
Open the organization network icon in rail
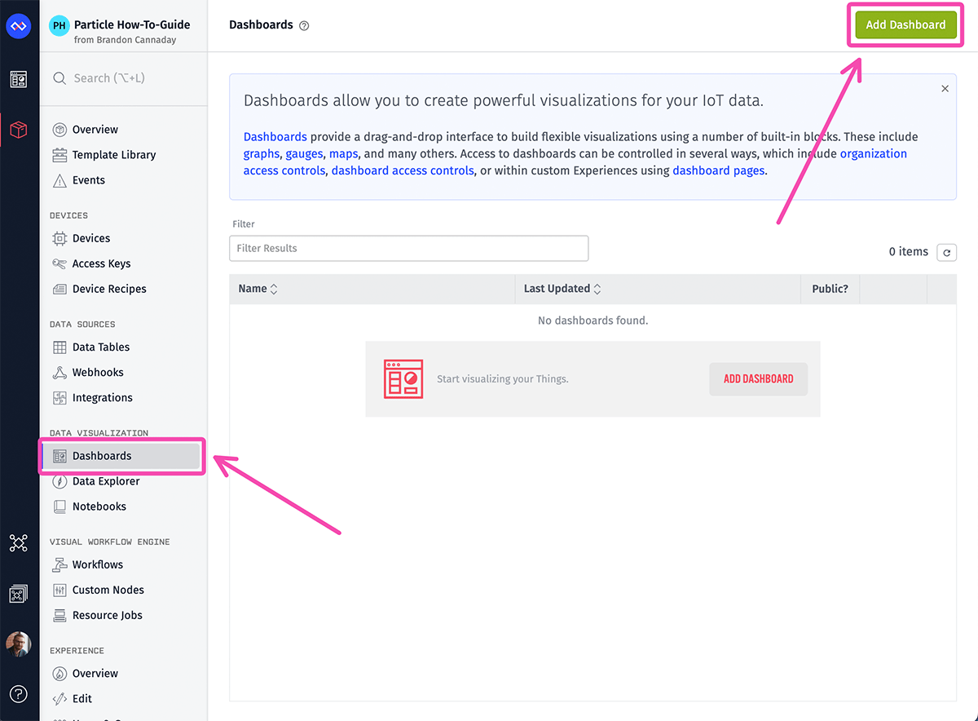[x=19, y=543]
